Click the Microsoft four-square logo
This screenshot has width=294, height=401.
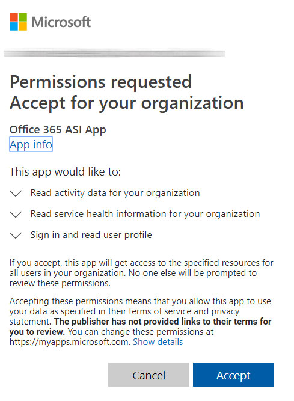pyautogui.click(x=18, y=22)
